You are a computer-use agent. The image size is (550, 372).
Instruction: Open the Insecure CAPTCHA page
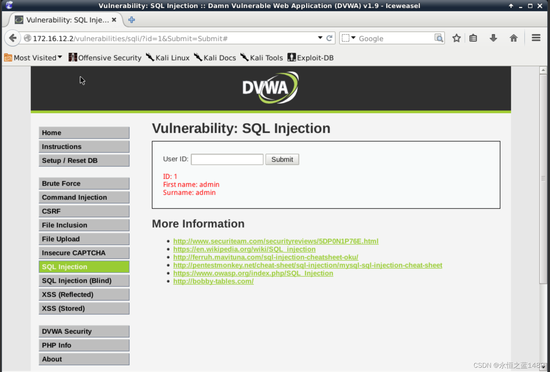coord(84,253)
